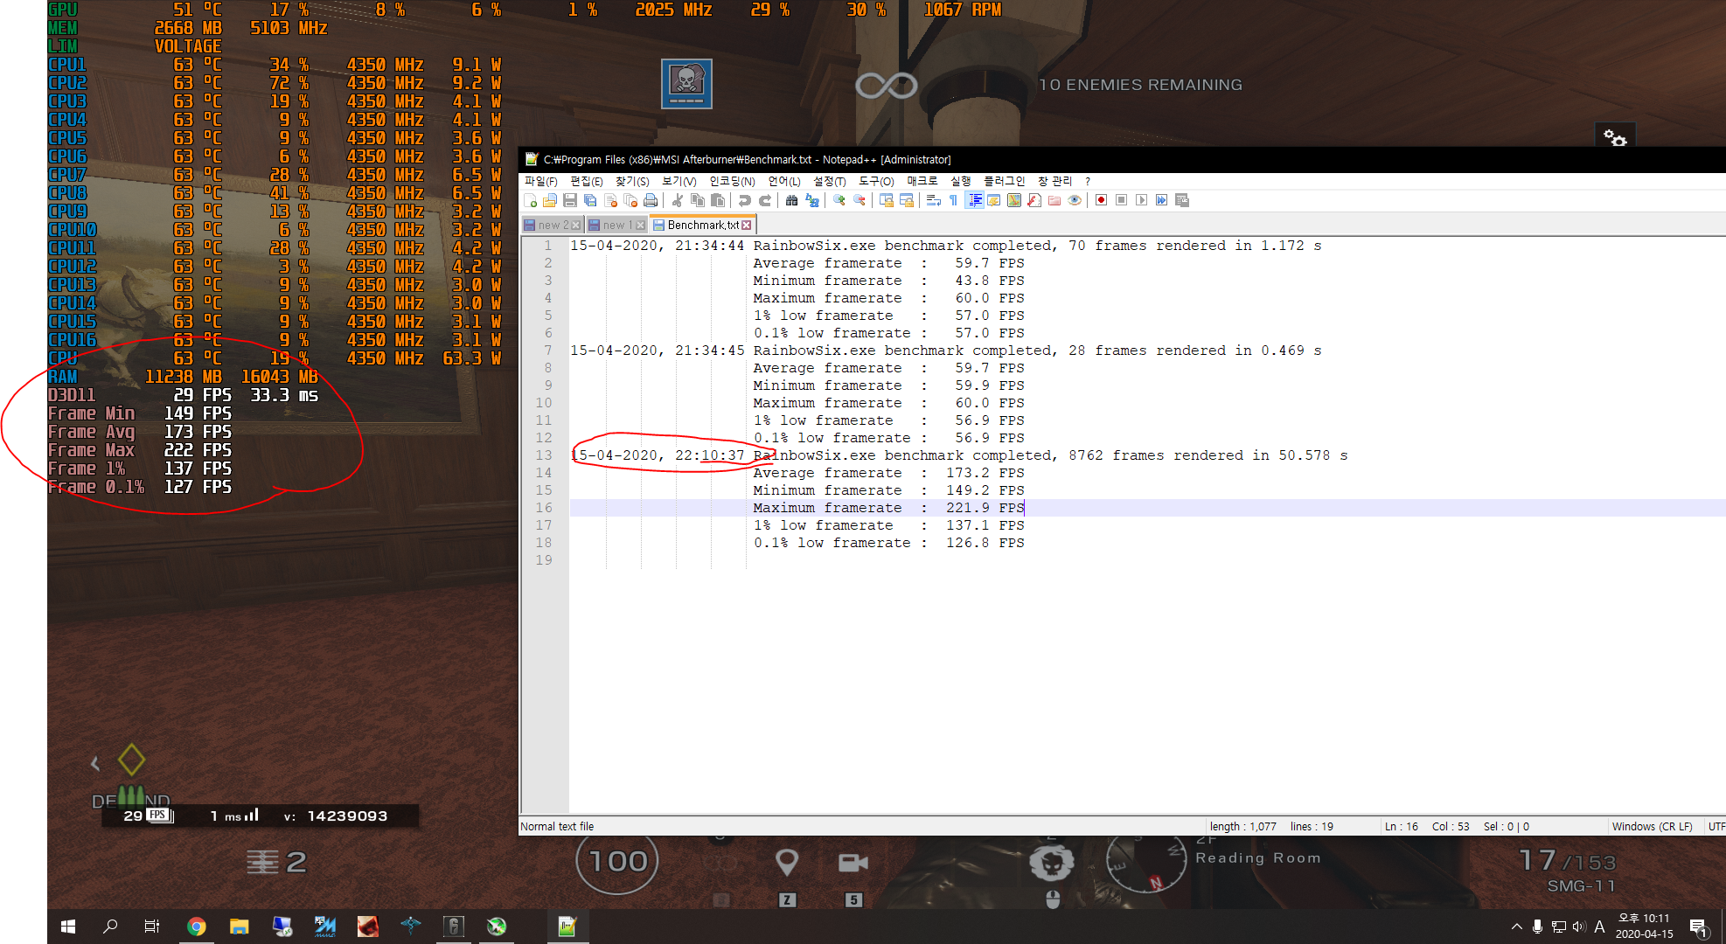
Task: Click the Undo arrow icon
Action: (x=745, y=201)
